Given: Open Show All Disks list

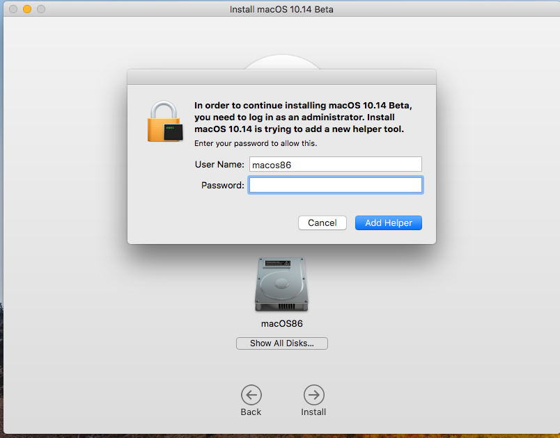Looking at the screenshot, I should point(282,343).
